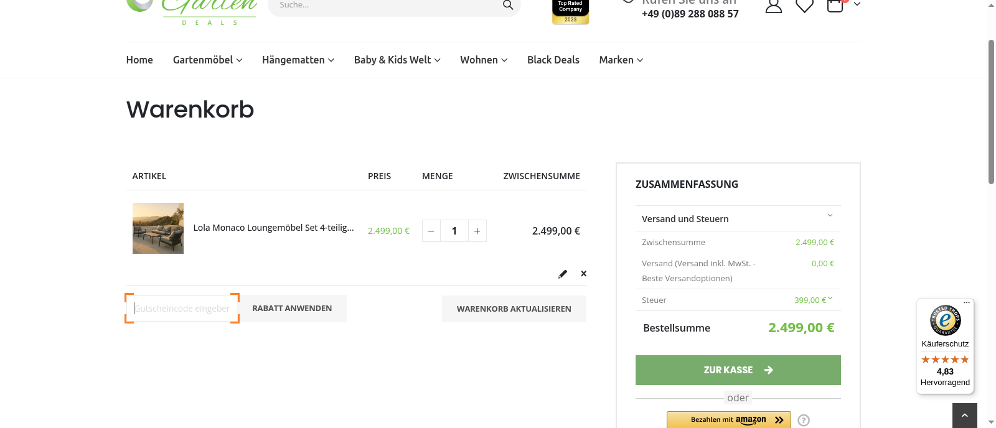The width and height of the screenshot is (996, 428).
Task: Open the Baby & Kids Welt menu
Action: point(397,60)
